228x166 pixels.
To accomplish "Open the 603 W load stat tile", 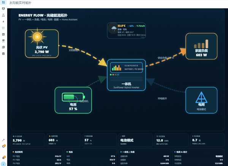I will [64, 140].
